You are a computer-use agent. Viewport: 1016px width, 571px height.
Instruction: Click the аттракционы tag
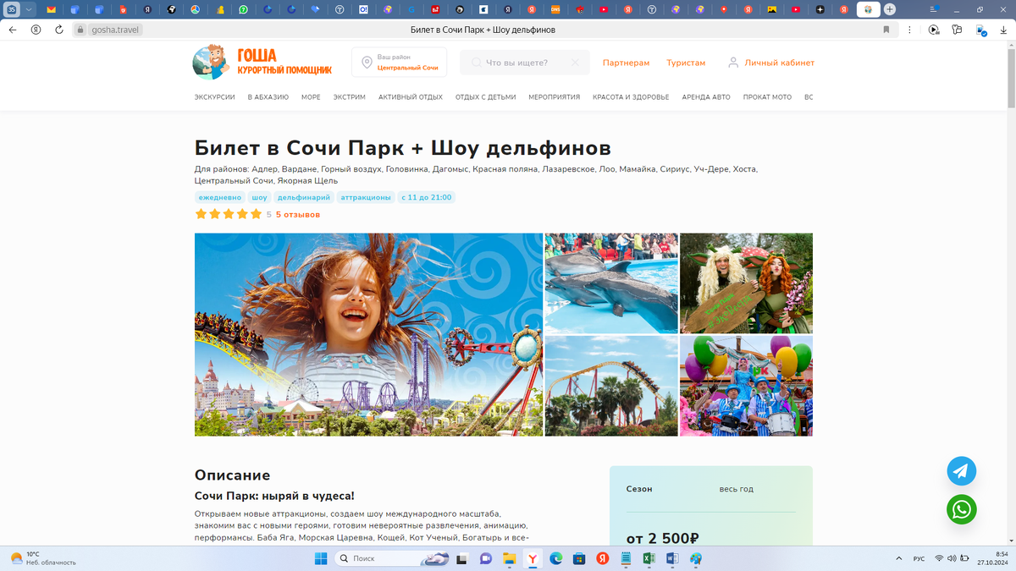[366, 197]
